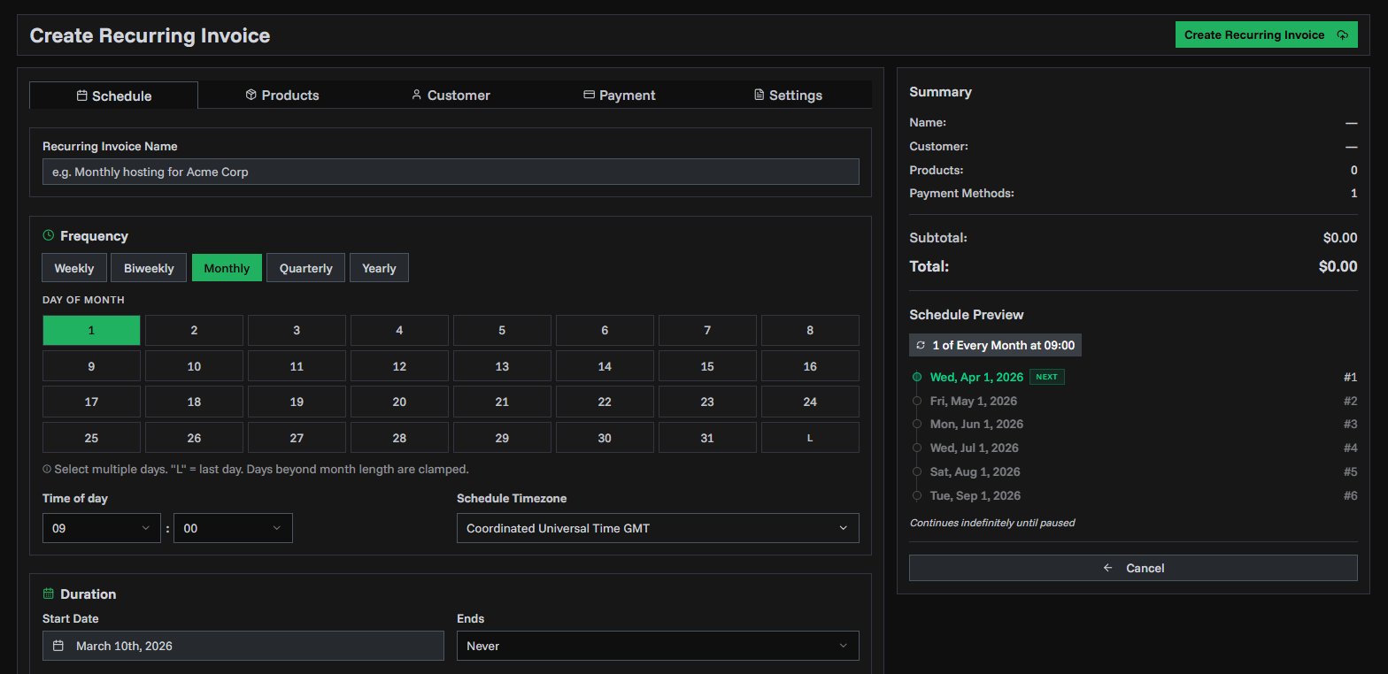Image resolution: width=1388 pixels, height=674 pixels.
Task: Click the Duration calendar icon
Action: pos(48,594)
